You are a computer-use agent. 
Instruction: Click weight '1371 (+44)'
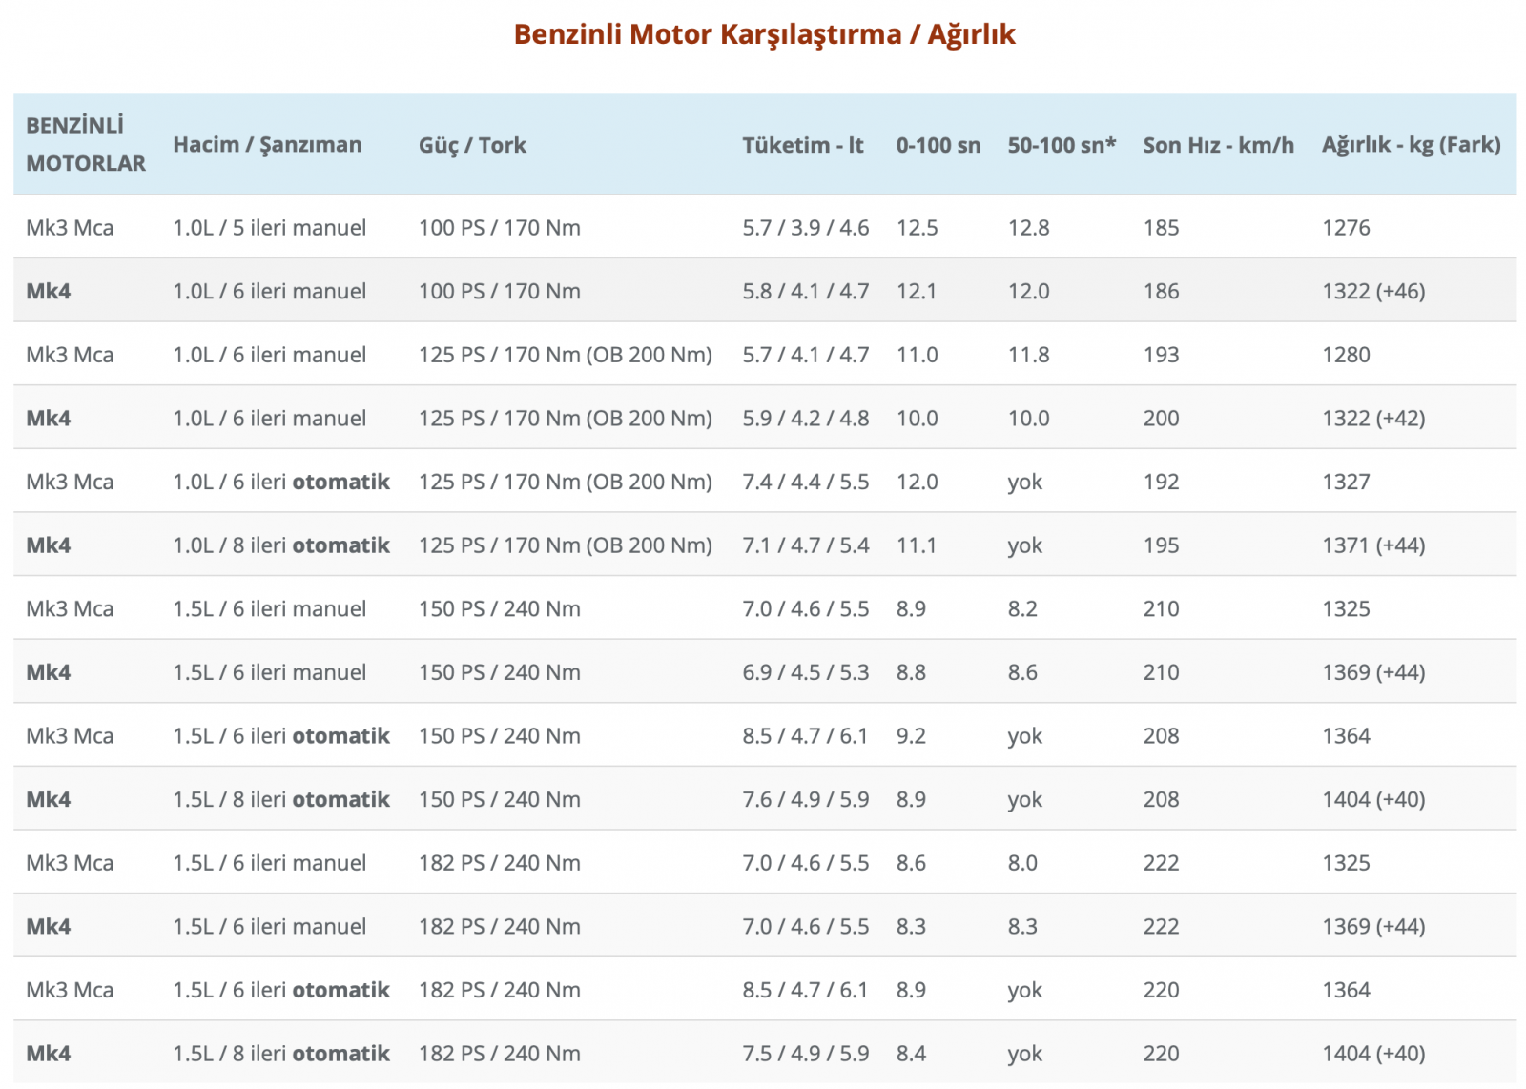click(1373, 545)
